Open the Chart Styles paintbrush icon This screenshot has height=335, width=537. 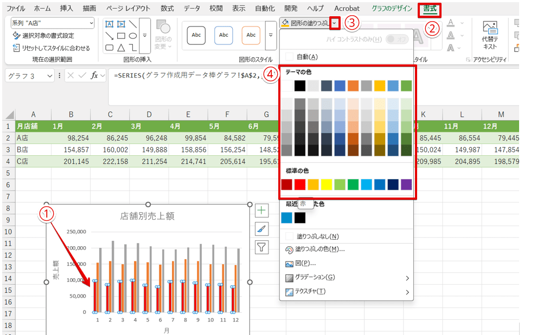click(262, 229)
